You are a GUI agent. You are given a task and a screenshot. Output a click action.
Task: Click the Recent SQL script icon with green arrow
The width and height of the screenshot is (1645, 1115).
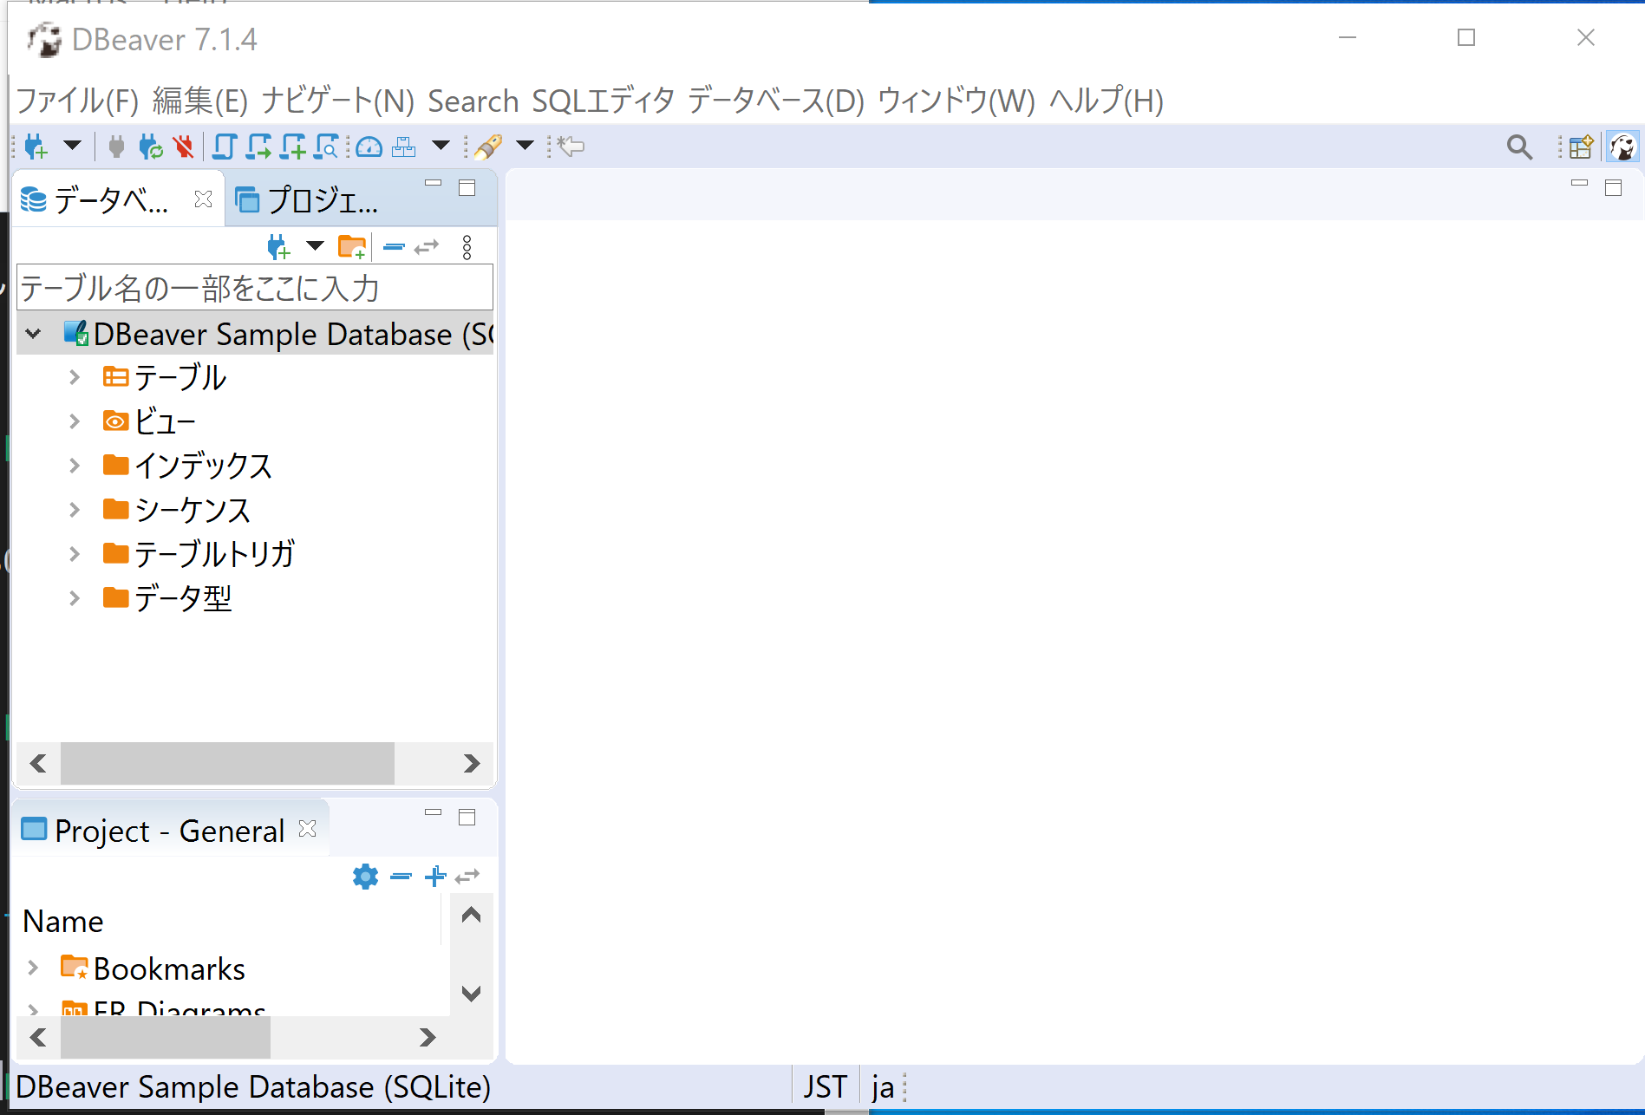pos(258,147)
